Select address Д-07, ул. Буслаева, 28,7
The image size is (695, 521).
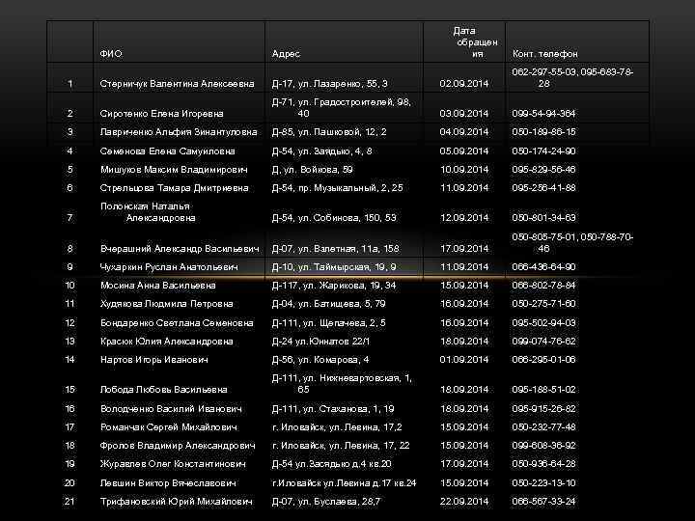[326, 502]
